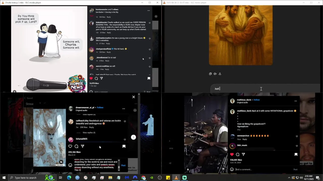The height and width of the screenshot is (181, 323).
Task: Click copy icon below embracing men image
Action: click(210, 74)
